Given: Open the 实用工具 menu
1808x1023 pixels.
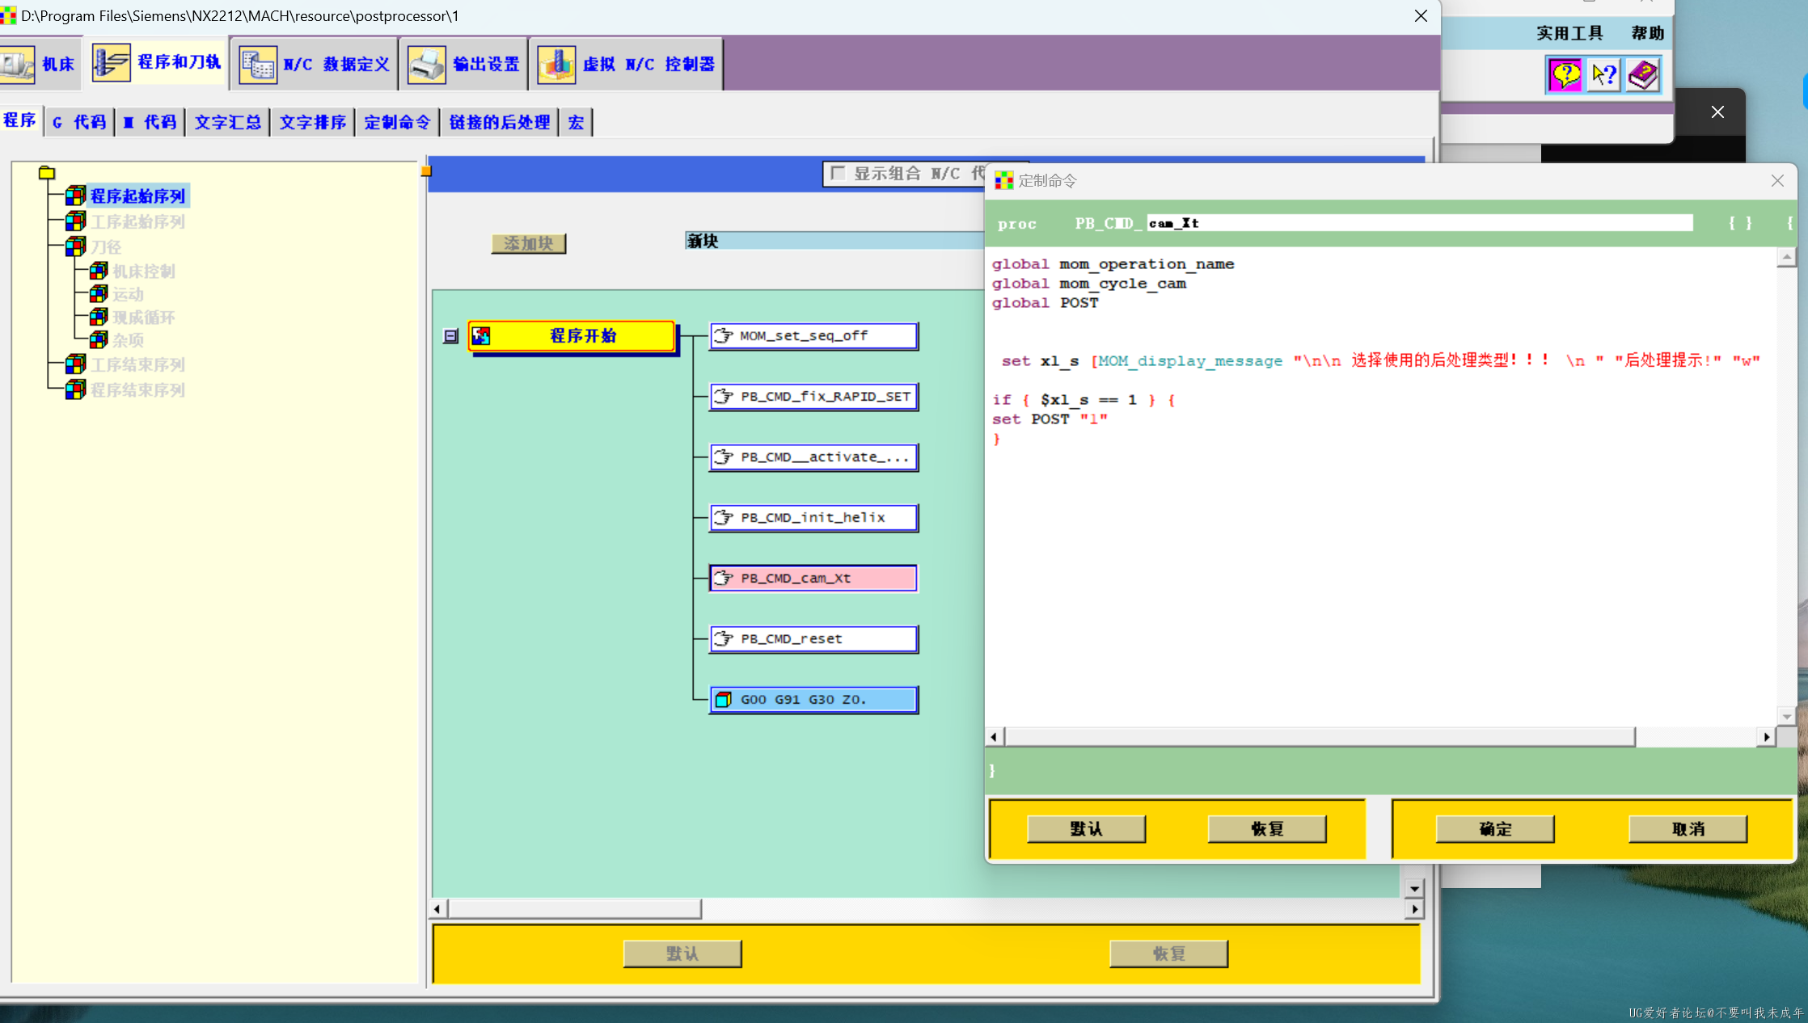Looking at the screenshot, I should click(x=1569, y=33).
